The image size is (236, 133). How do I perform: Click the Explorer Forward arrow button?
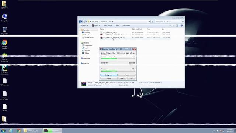[84, 21]
